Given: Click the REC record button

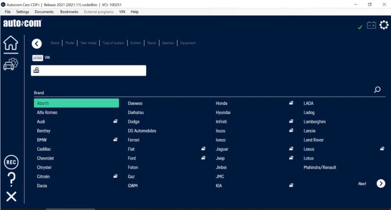Looking at the screenshot, I should click(11, 162).
